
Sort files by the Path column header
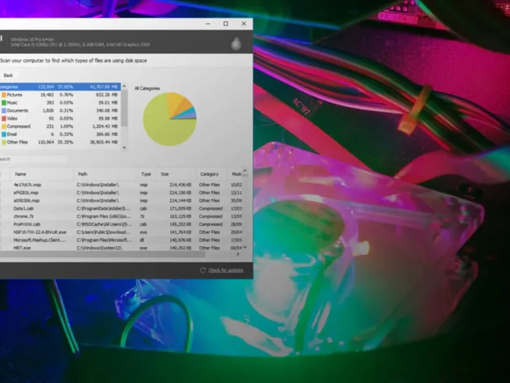click(x=105, y=174)
